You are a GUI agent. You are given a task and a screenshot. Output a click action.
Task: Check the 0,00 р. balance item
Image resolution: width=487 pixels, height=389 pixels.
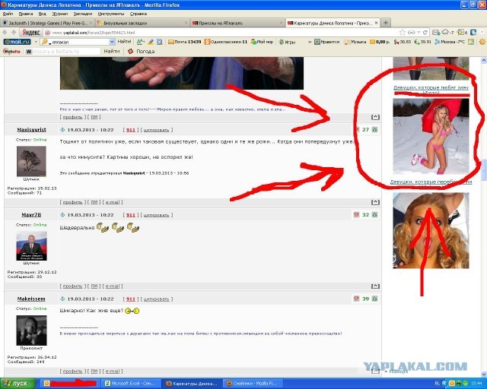click(x=380, y=42)
